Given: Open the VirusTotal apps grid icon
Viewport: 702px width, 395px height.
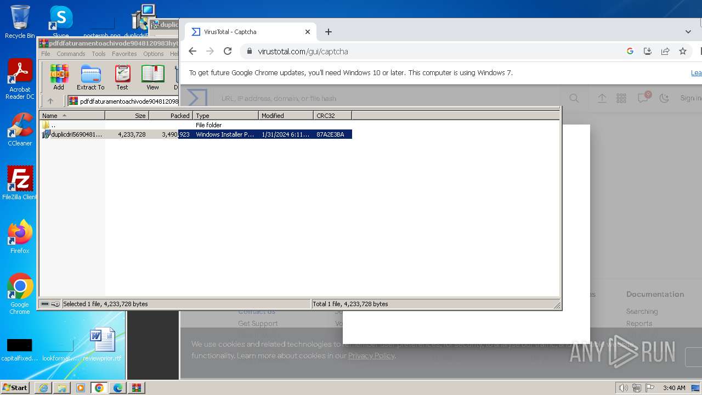Looking at the screenshot, I should pos(621,98).
